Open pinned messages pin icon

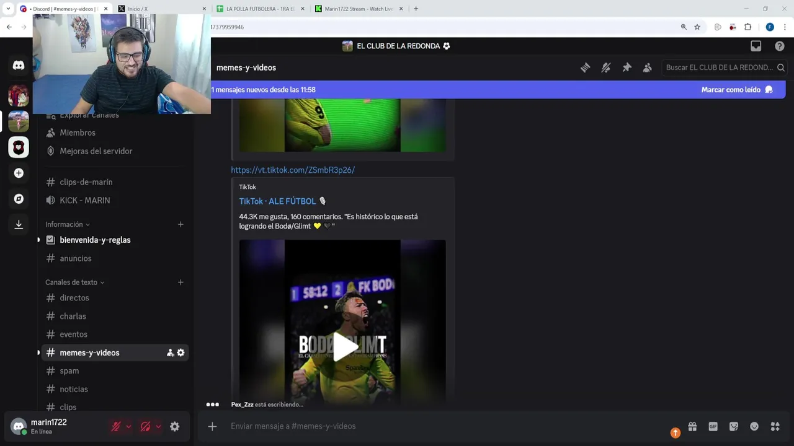point(627,68)
